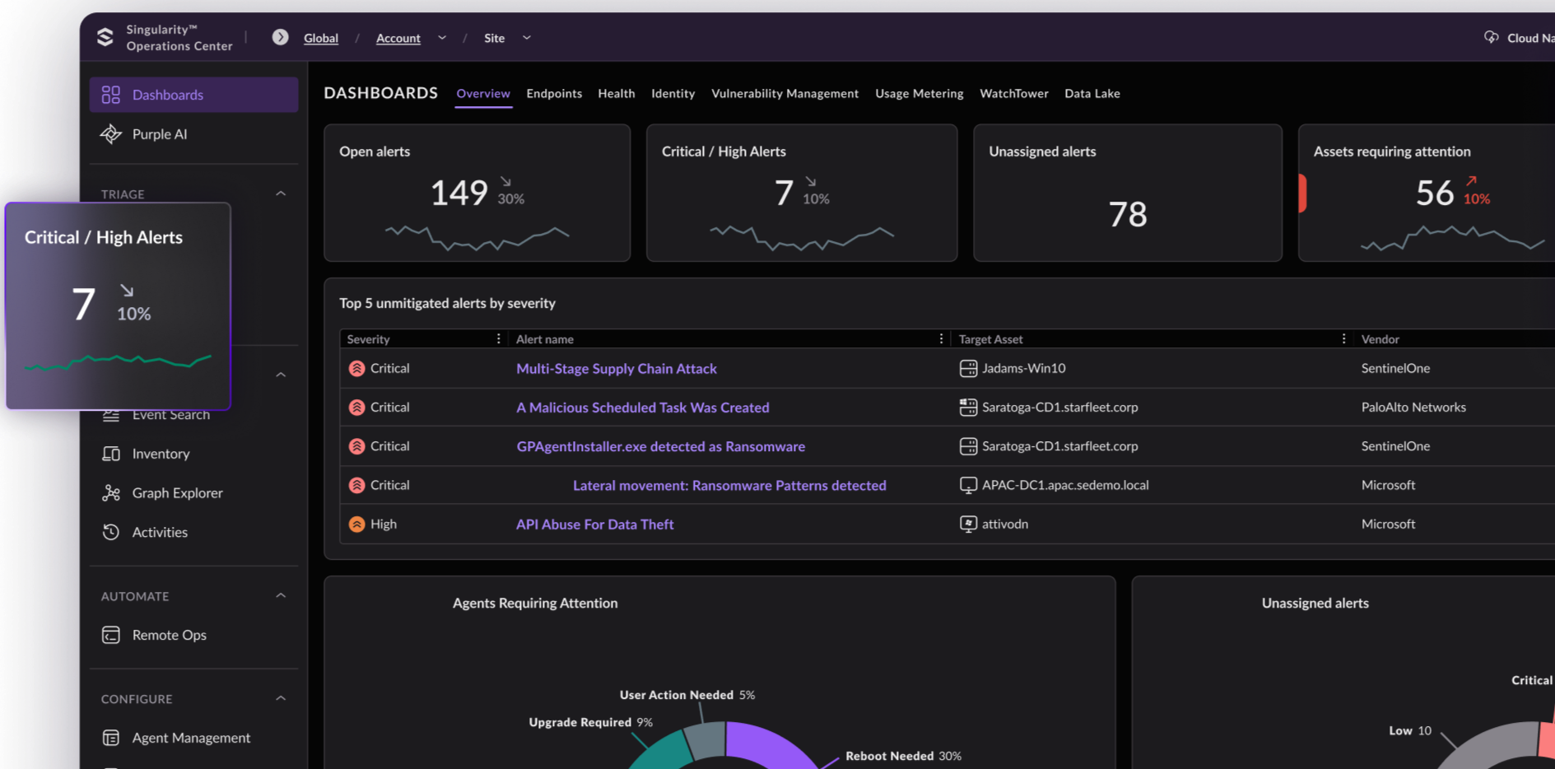Viewport: 1555px width, 769px height.
Task: Click the Open alerts 149 card
Action: tap(477, 193)
